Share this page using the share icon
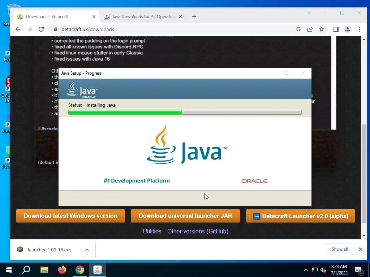 click(310, 29)
